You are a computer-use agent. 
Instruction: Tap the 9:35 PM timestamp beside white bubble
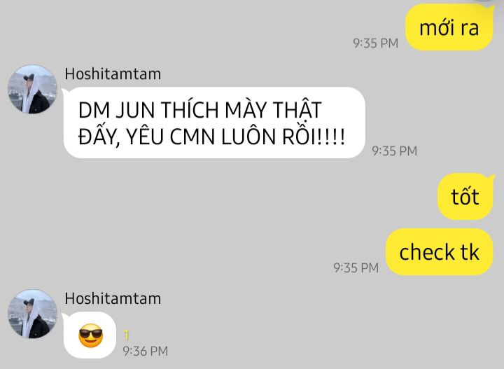pos(394,151)
